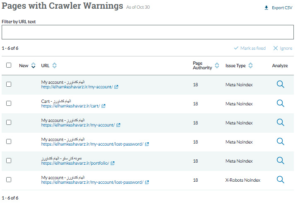Screen dimensions: 298x207
Task: Sort by URL column arrows
Action: point(55,66)
